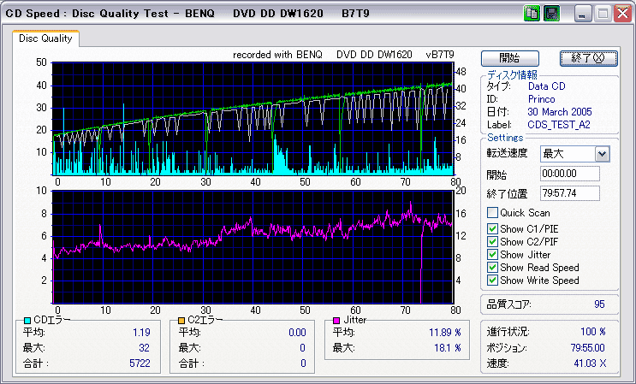Screen dimensions: 636x384
Task: Open the transfer speed dropdown arrow
Action: (x=602, y=153)
